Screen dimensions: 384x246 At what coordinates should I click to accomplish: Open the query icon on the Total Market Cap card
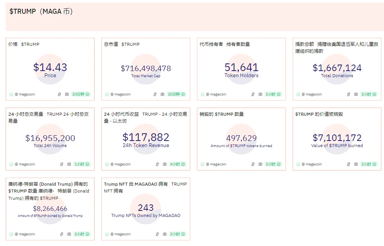coord(155,94)
